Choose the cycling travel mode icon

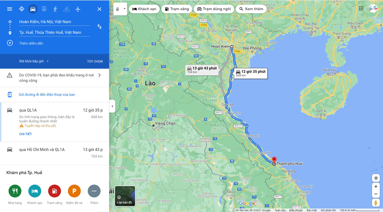click(66, 9)
